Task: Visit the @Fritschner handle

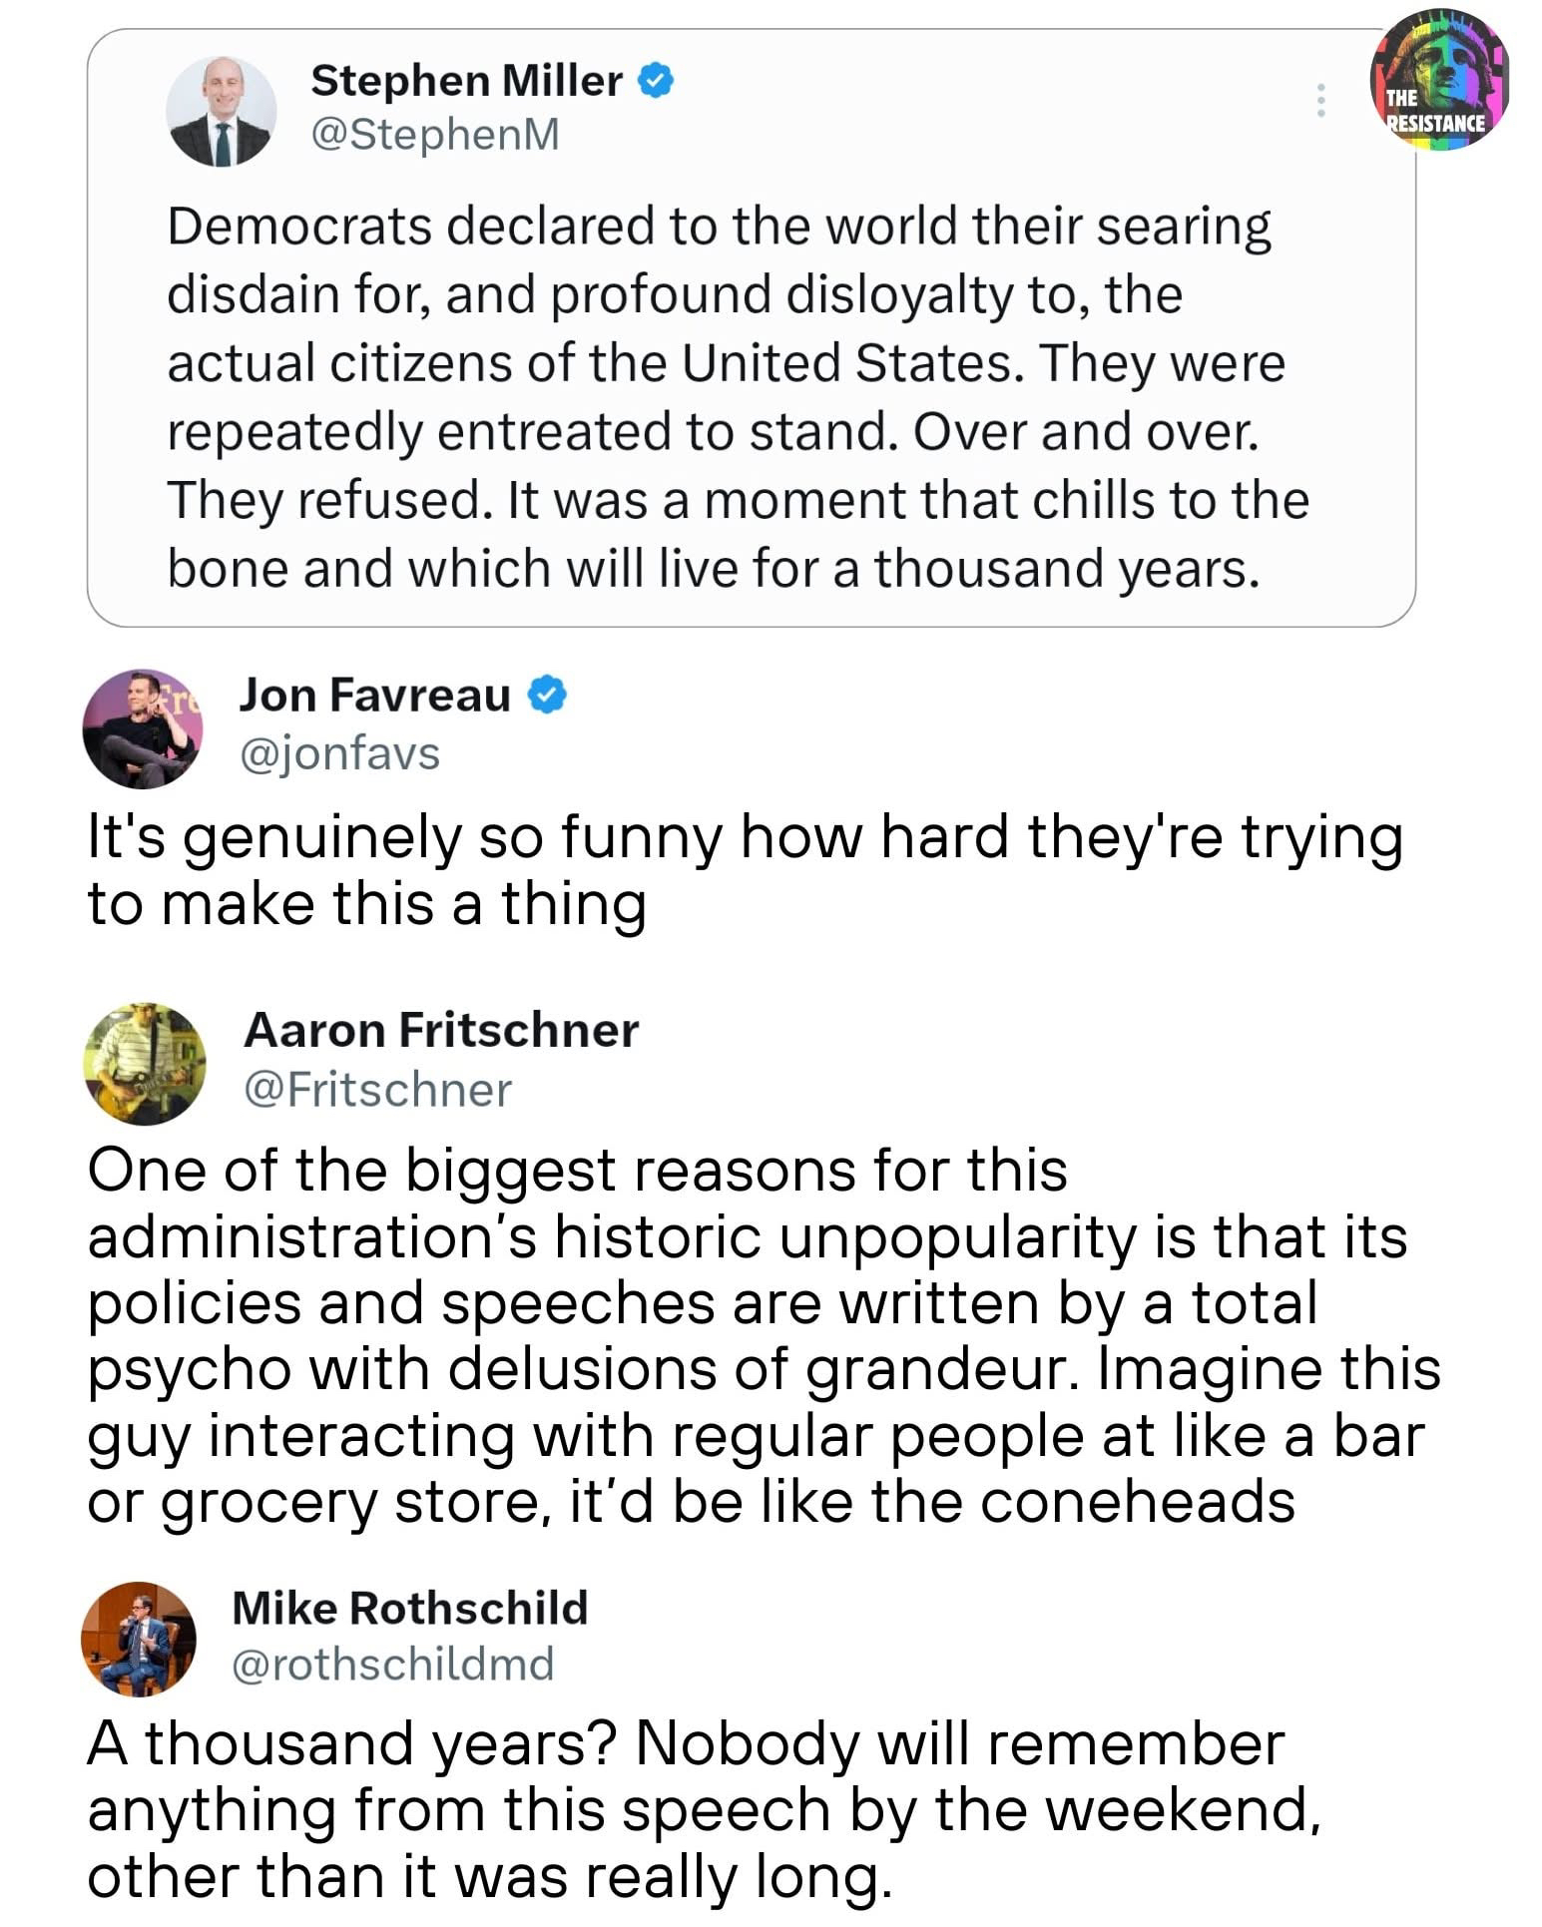Action: [x=377, y=1090]
